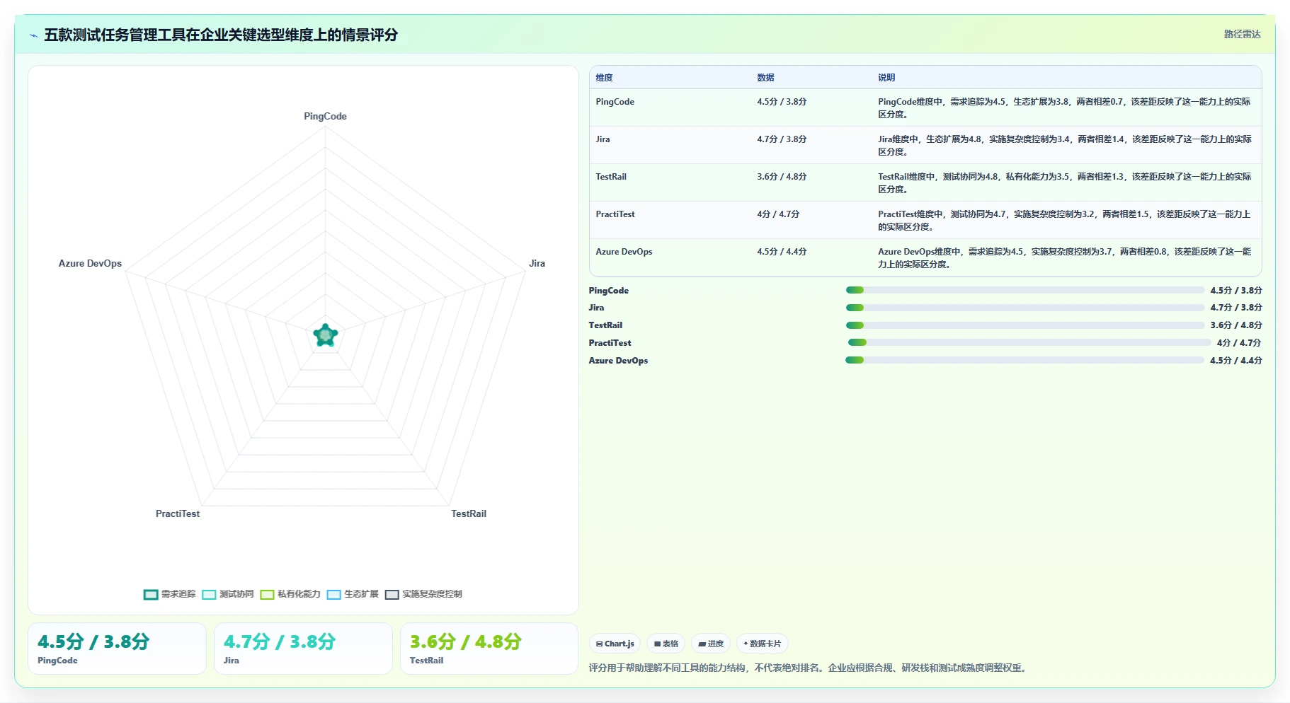
Task: Click the Azure DevOps label in progress list
Action: pyautogui.click(x=618, y=361)
